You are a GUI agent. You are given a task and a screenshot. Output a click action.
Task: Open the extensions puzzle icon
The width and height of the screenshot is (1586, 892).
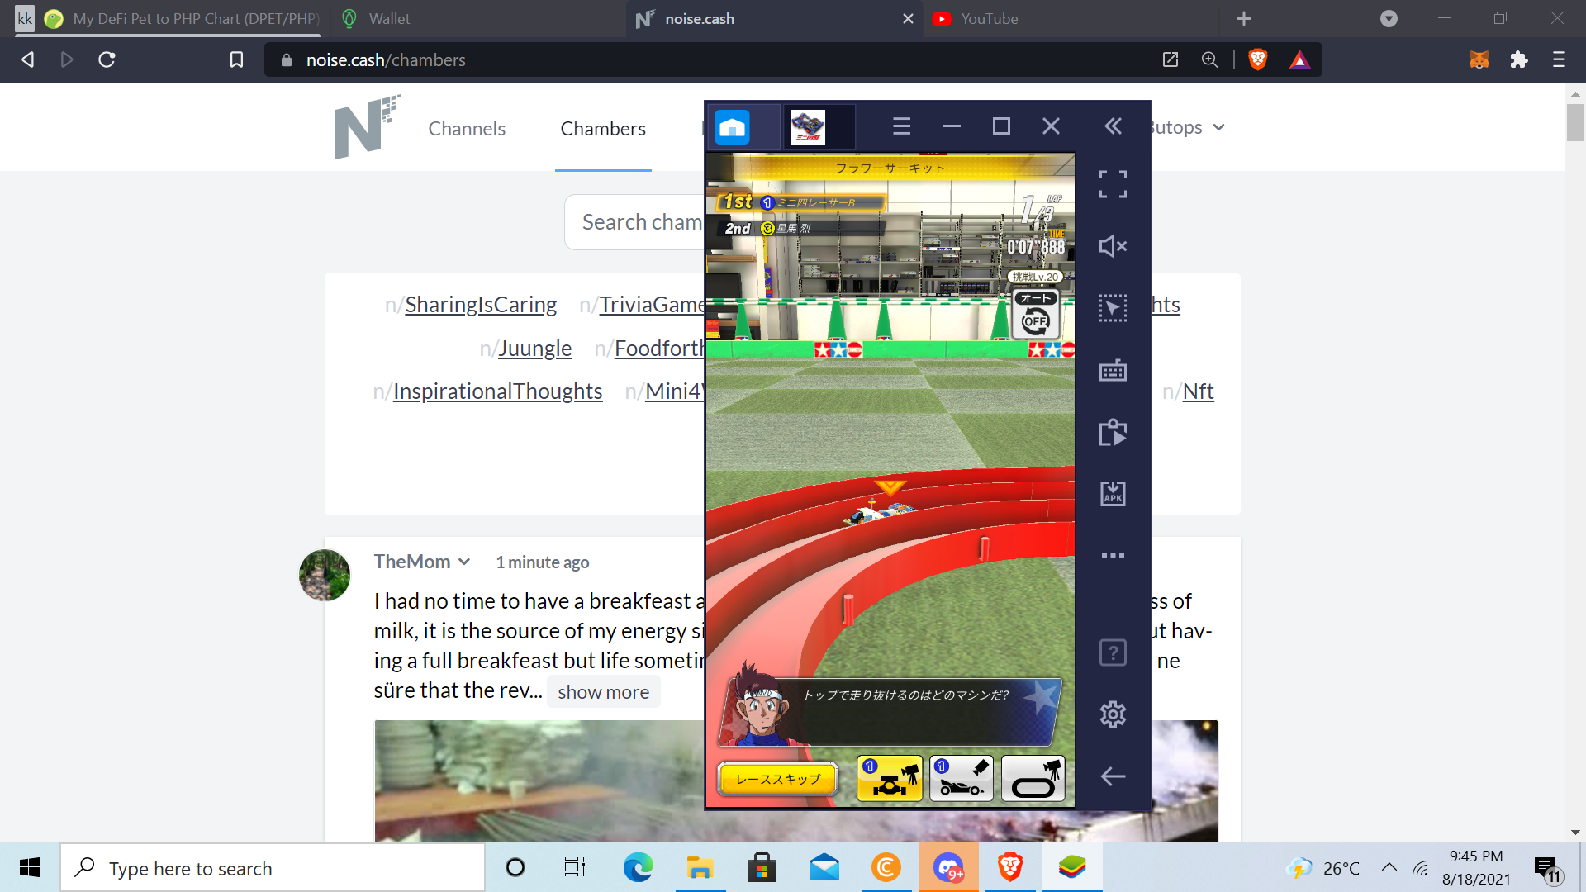[x=1519, y=59]
